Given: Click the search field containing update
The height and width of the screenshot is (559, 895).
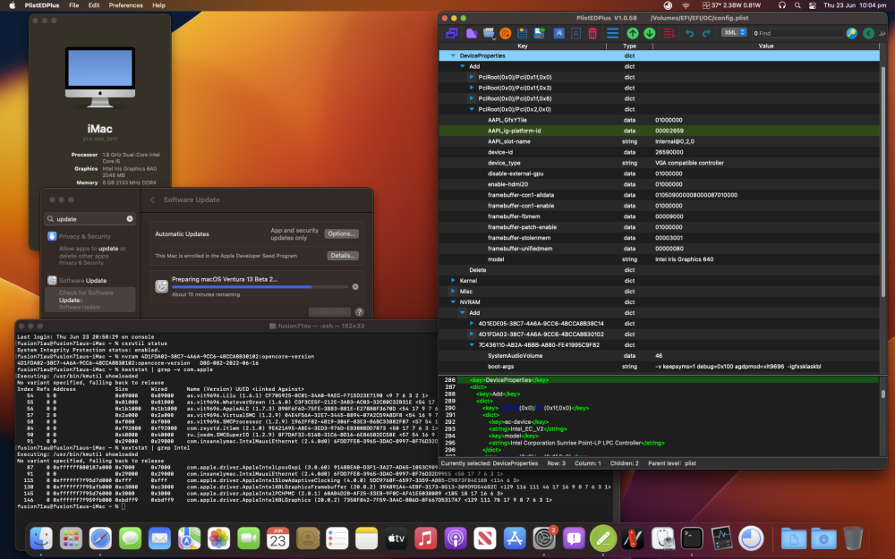Looking at the screenshot, I should (90, 218).
